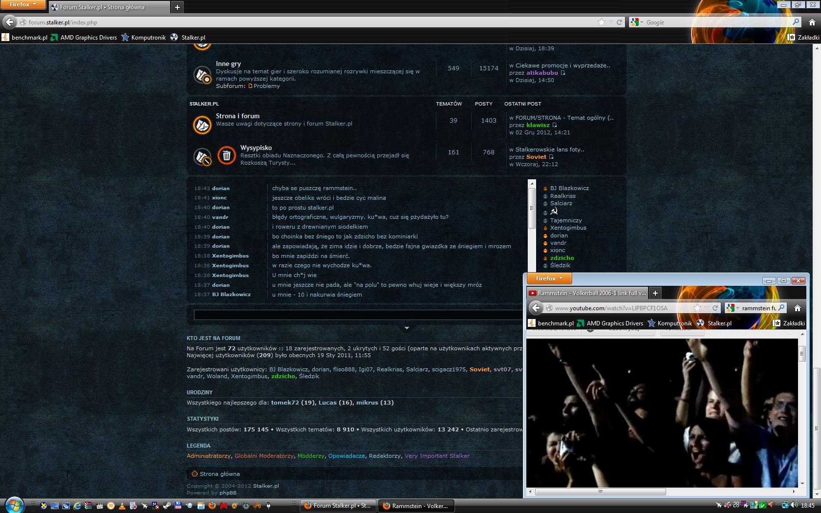Select 'Forum Stalker.pl • Strona główna' tab
Viewport: 821px width, 513px height.
click(109, 7)
